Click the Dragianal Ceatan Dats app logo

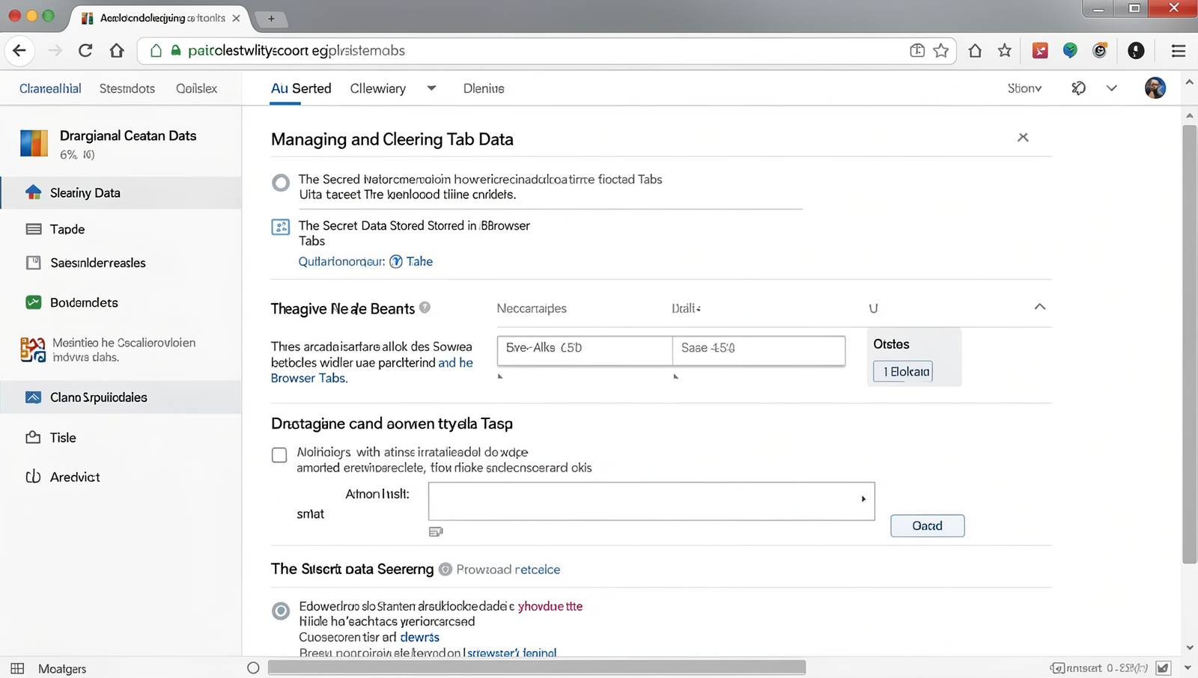click(x=34, y=142)
